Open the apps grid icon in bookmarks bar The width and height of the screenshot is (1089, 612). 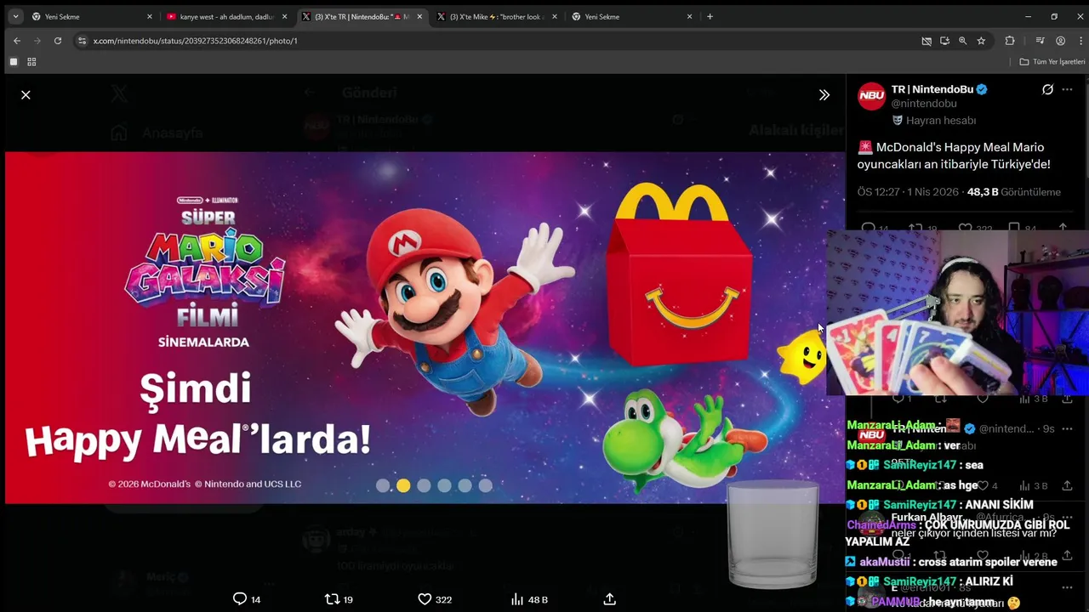pos(31,62)
